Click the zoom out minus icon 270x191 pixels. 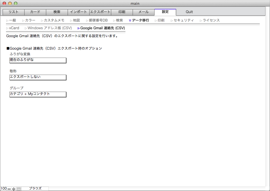coord(9,189)
